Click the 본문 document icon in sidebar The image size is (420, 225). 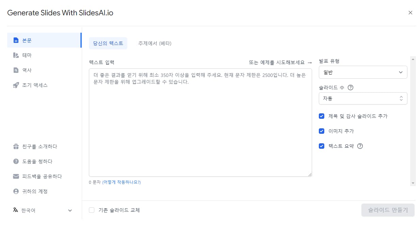[x=16, y=40]
